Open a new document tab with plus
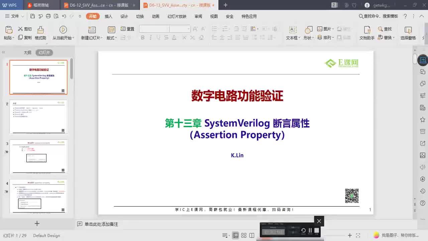Viewport: 428px width, 241px height. (x=225, y=5)
